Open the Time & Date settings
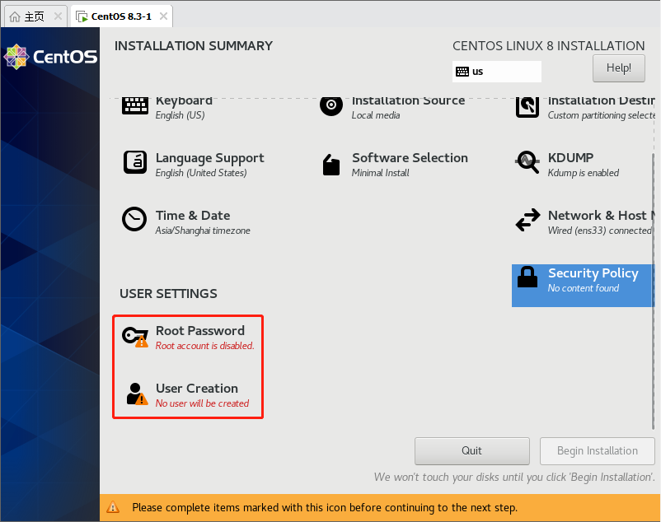661x522 pixels. tap(186, 222)
